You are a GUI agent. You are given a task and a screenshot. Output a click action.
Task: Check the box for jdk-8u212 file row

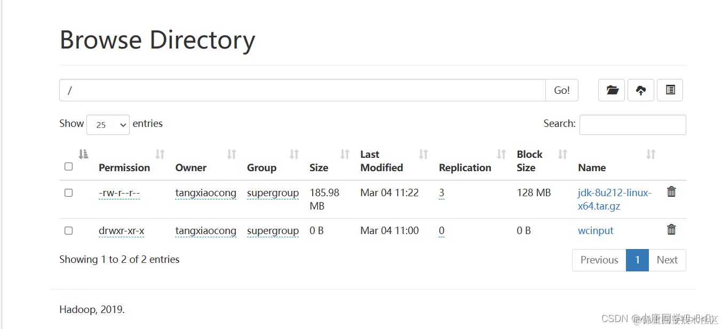click(x=68, y=192)
